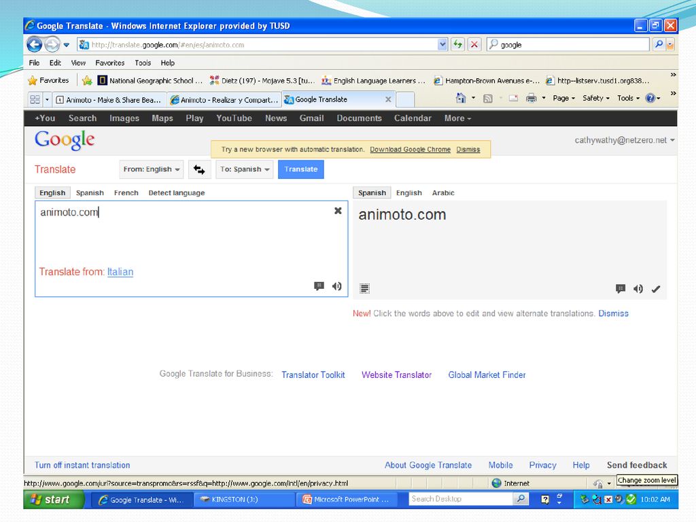Open English Language Learners favorite
The height and width of the screenshot is (522, 696).
coord(373,80)
